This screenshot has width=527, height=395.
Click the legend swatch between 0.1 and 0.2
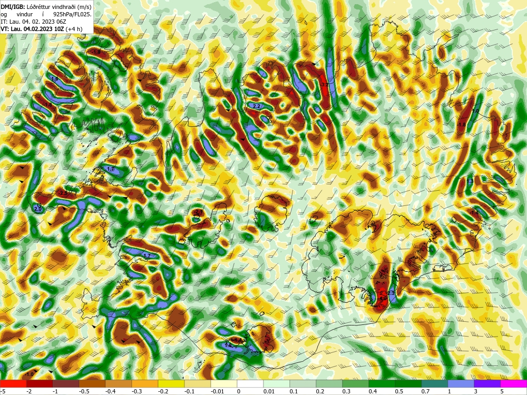pos(303,383)
